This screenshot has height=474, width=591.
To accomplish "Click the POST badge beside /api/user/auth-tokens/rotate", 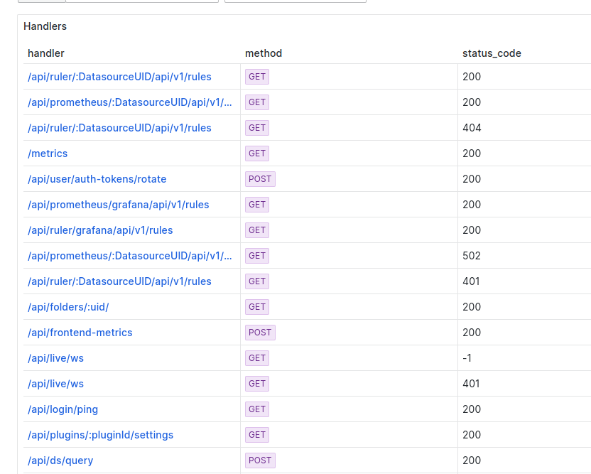I will point(260,178).
